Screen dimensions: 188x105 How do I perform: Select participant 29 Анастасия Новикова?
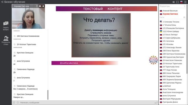pos(173,60)
